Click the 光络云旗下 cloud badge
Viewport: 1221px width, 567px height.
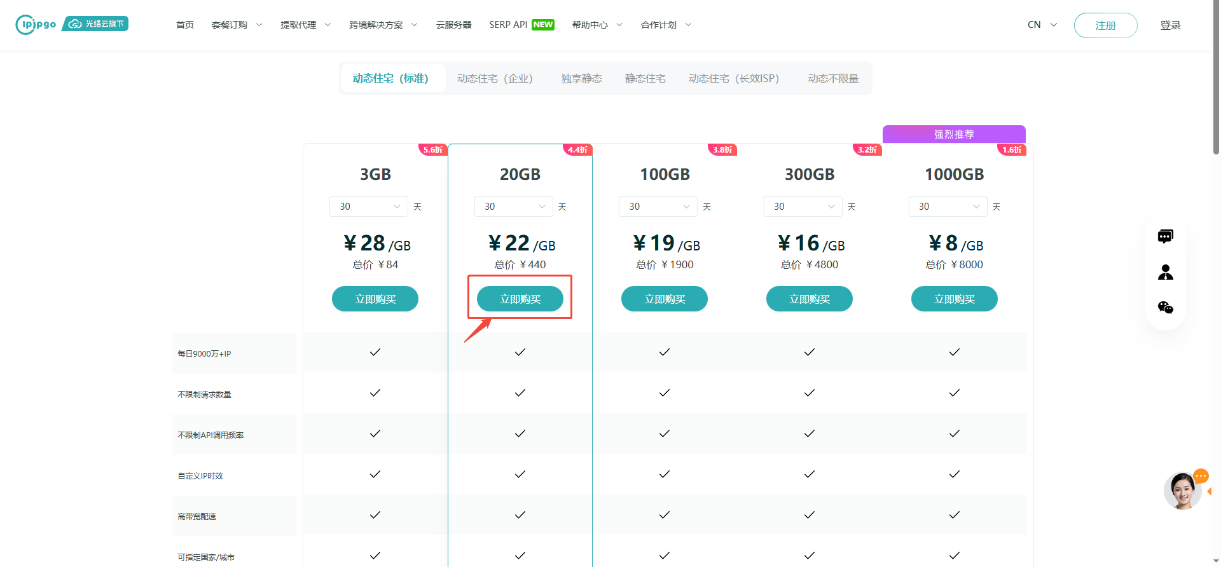(x=96, y=24)
